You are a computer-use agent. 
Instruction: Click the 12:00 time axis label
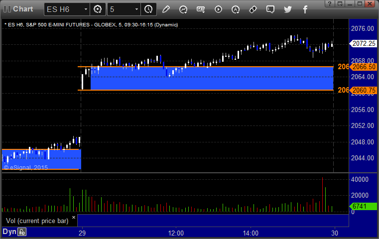pyautogui.click(x=176, y=233)
